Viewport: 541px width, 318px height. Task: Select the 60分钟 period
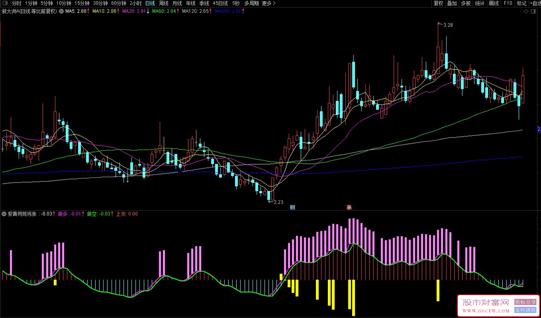(119, 3)
